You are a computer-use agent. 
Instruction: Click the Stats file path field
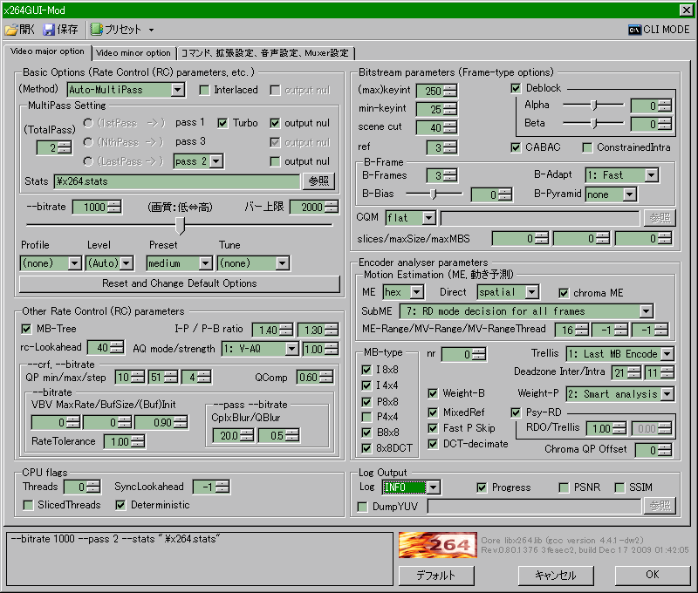tap(177, 181)
